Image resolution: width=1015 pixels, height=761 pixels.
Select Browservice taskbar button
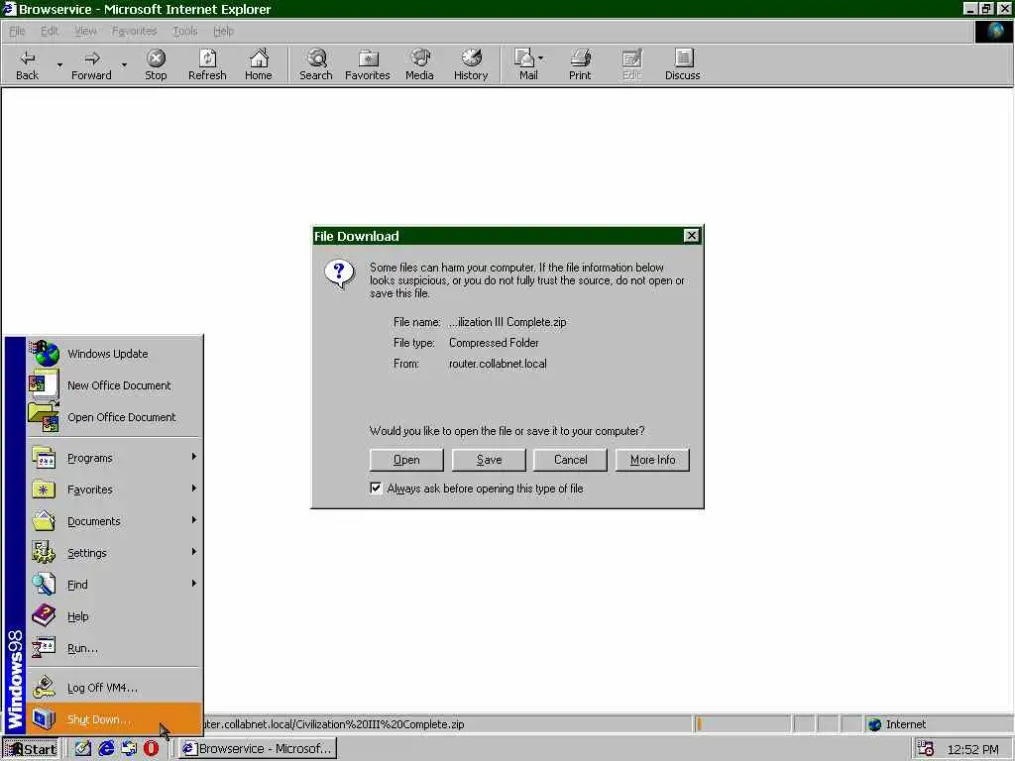coord(258,749)
